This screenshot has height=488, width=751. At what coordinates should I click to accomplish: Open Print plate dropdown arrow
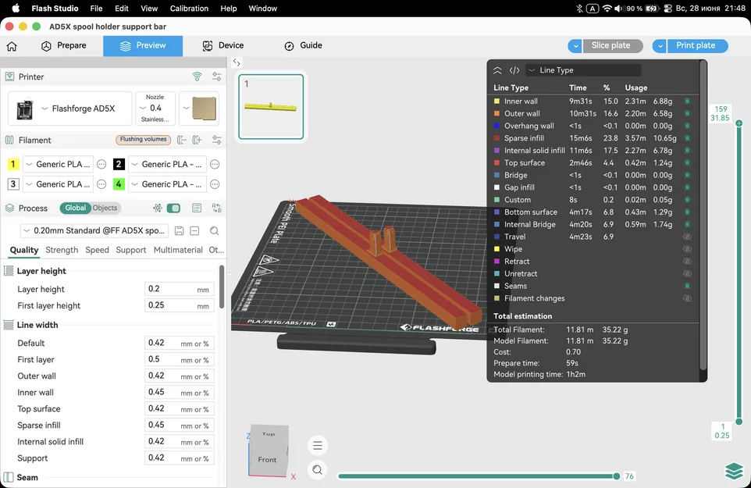point(660,46)
